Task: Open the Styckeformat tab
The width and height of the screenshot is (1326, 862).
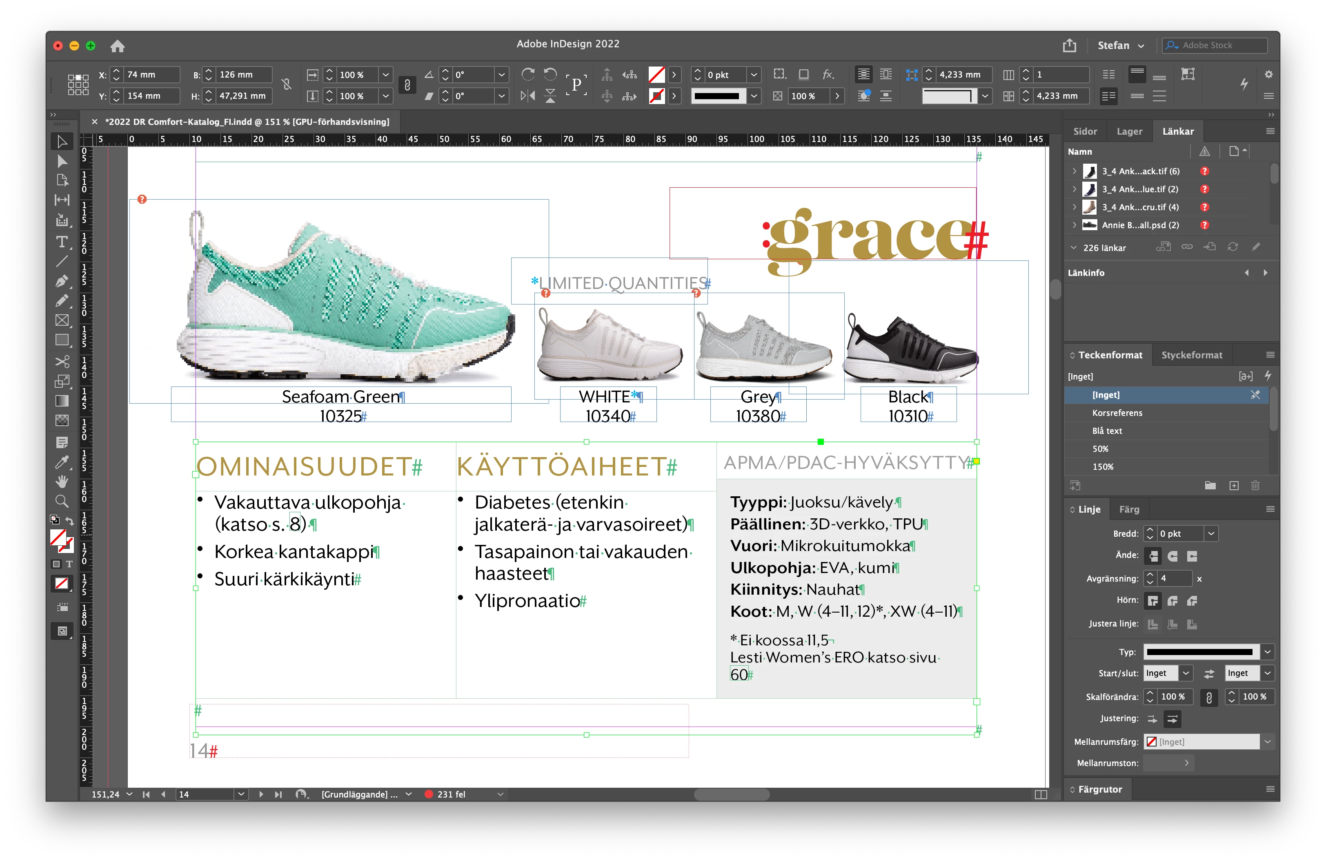Action: (1191, 355)
